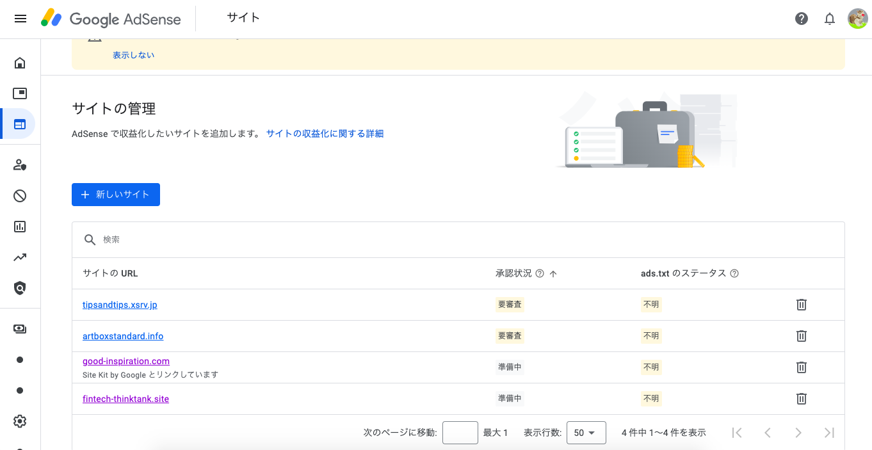Open Policy center shield icon
The height and width of the screenshot is (450, 872).
tap(20, 288)
